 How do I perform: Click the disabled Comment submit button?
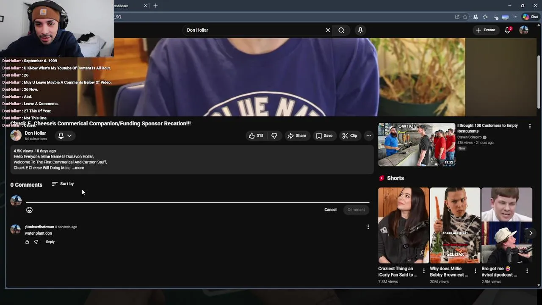pyautogui.click(x=356, y=210)
